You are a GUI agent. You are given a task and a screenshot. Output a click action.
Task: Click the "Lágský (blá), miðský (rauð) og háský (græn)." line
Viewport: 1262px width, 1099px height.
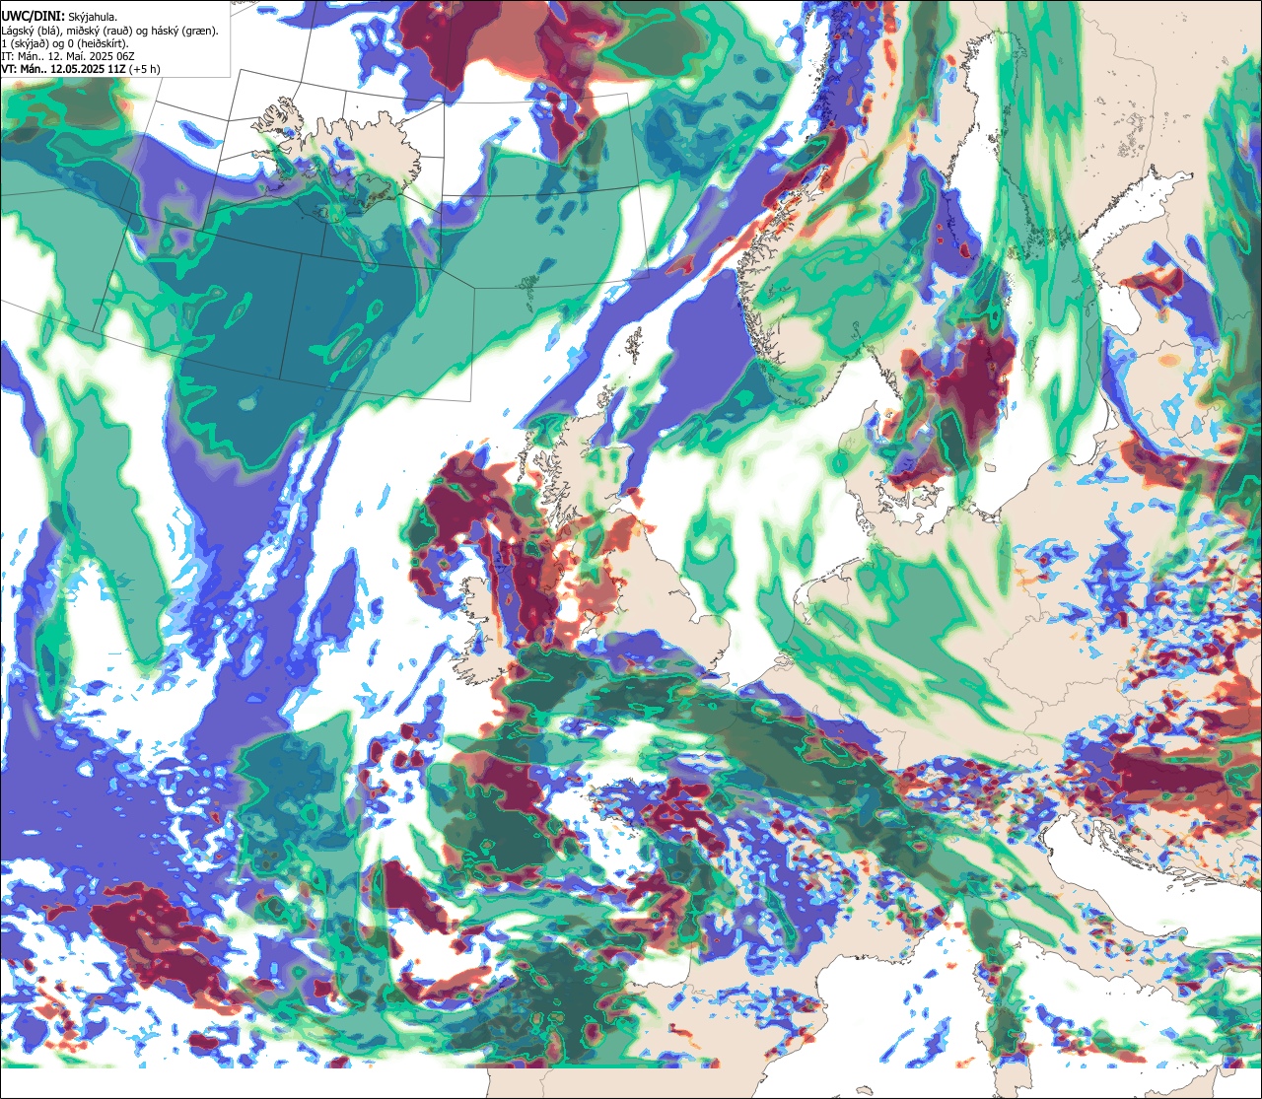click(x=110, y=30)
